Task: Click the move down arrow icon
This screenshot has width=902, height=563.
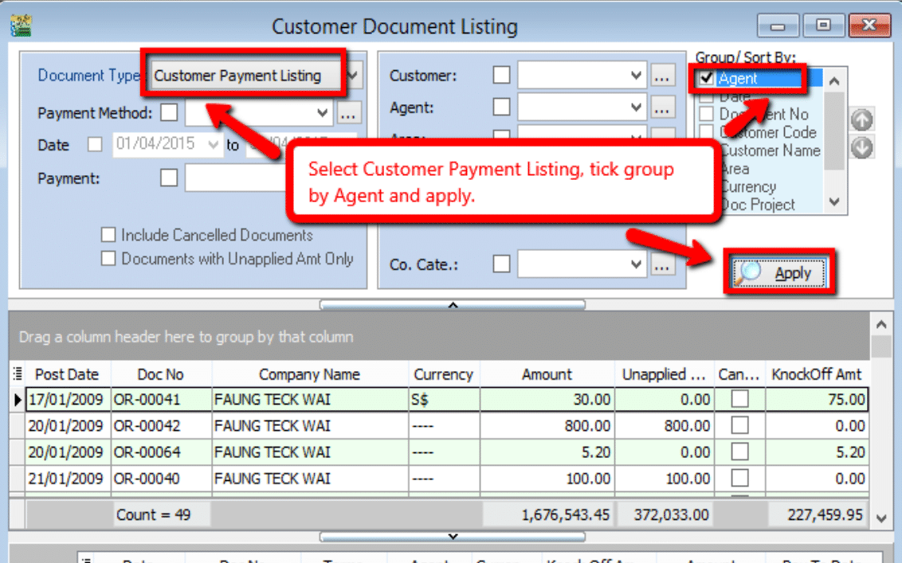Action: click(862, 147)
